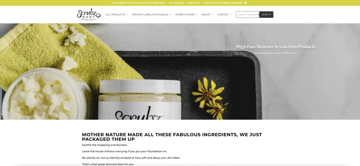This screenshot has width=360, height=166.
Task: Expand the About menu chevron
Action: 212,15
